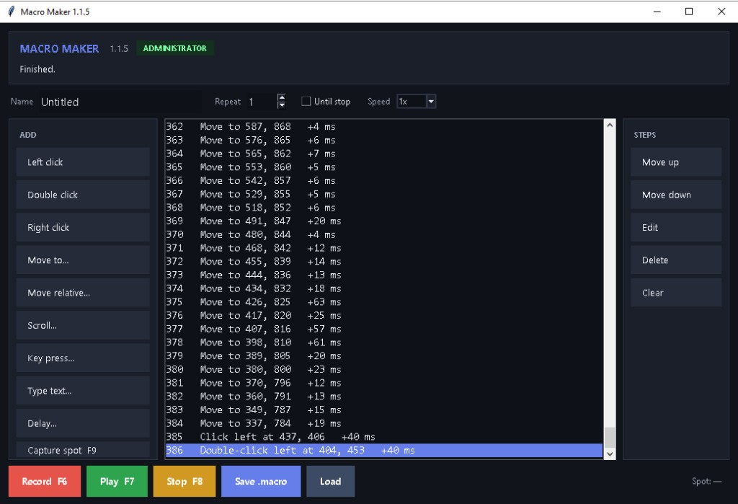738x504 pixels.
Task: Delete the selected step
Action: click(676, 260)
